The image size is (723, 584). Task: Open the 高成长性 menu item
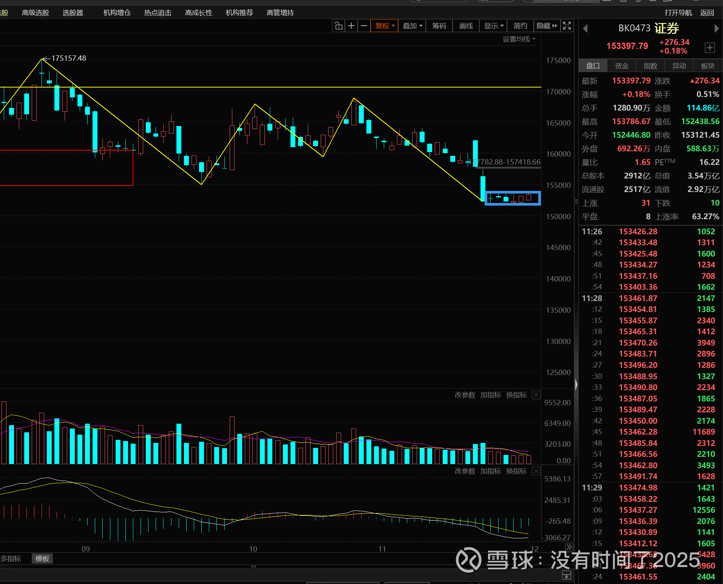tap(199, 13)
